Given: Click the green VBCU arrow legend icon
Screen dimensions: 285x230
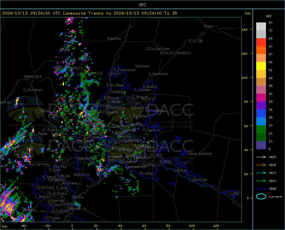Looking at the screenshot, I should [261, 181].
